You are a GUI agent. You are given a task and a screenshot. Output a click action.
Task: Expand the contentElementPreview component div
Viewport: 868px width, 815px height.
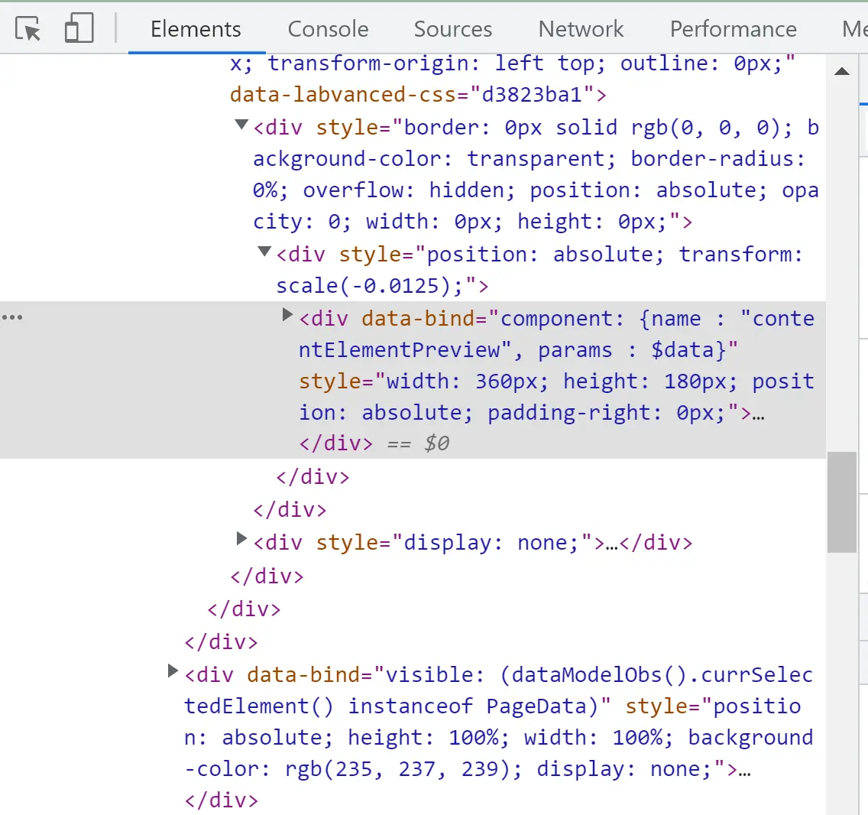tap(288, 315)
